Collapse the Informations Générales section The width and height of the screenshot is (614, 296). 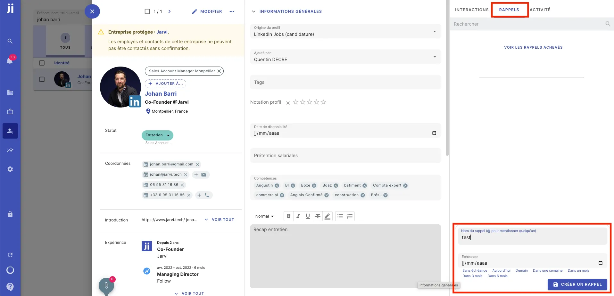(253, 12)
